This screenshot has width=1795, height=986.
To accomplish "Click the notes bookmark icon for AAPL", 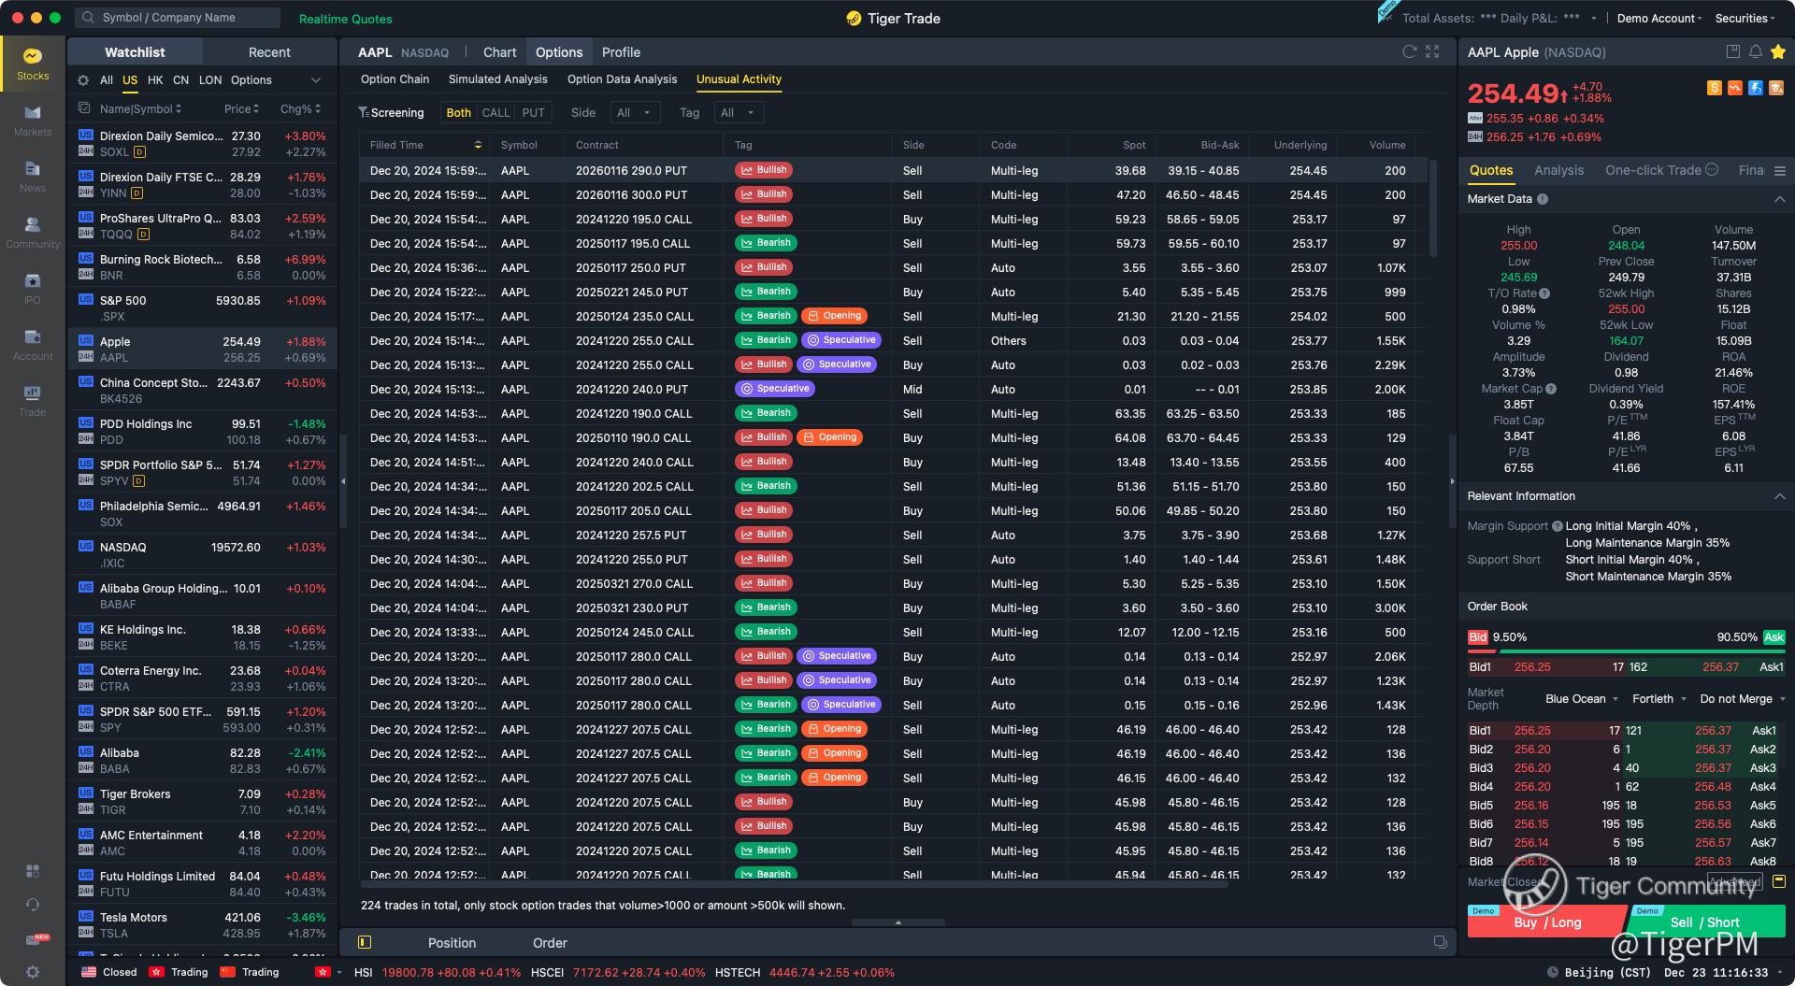I will tap(1732, 52).
